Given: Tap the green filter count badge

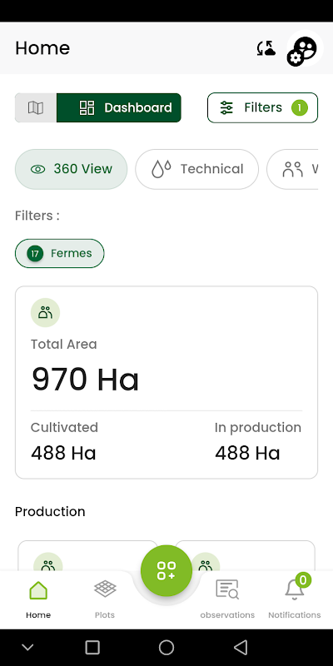Looking at the screenshot, I should click(x=300, y=108).
